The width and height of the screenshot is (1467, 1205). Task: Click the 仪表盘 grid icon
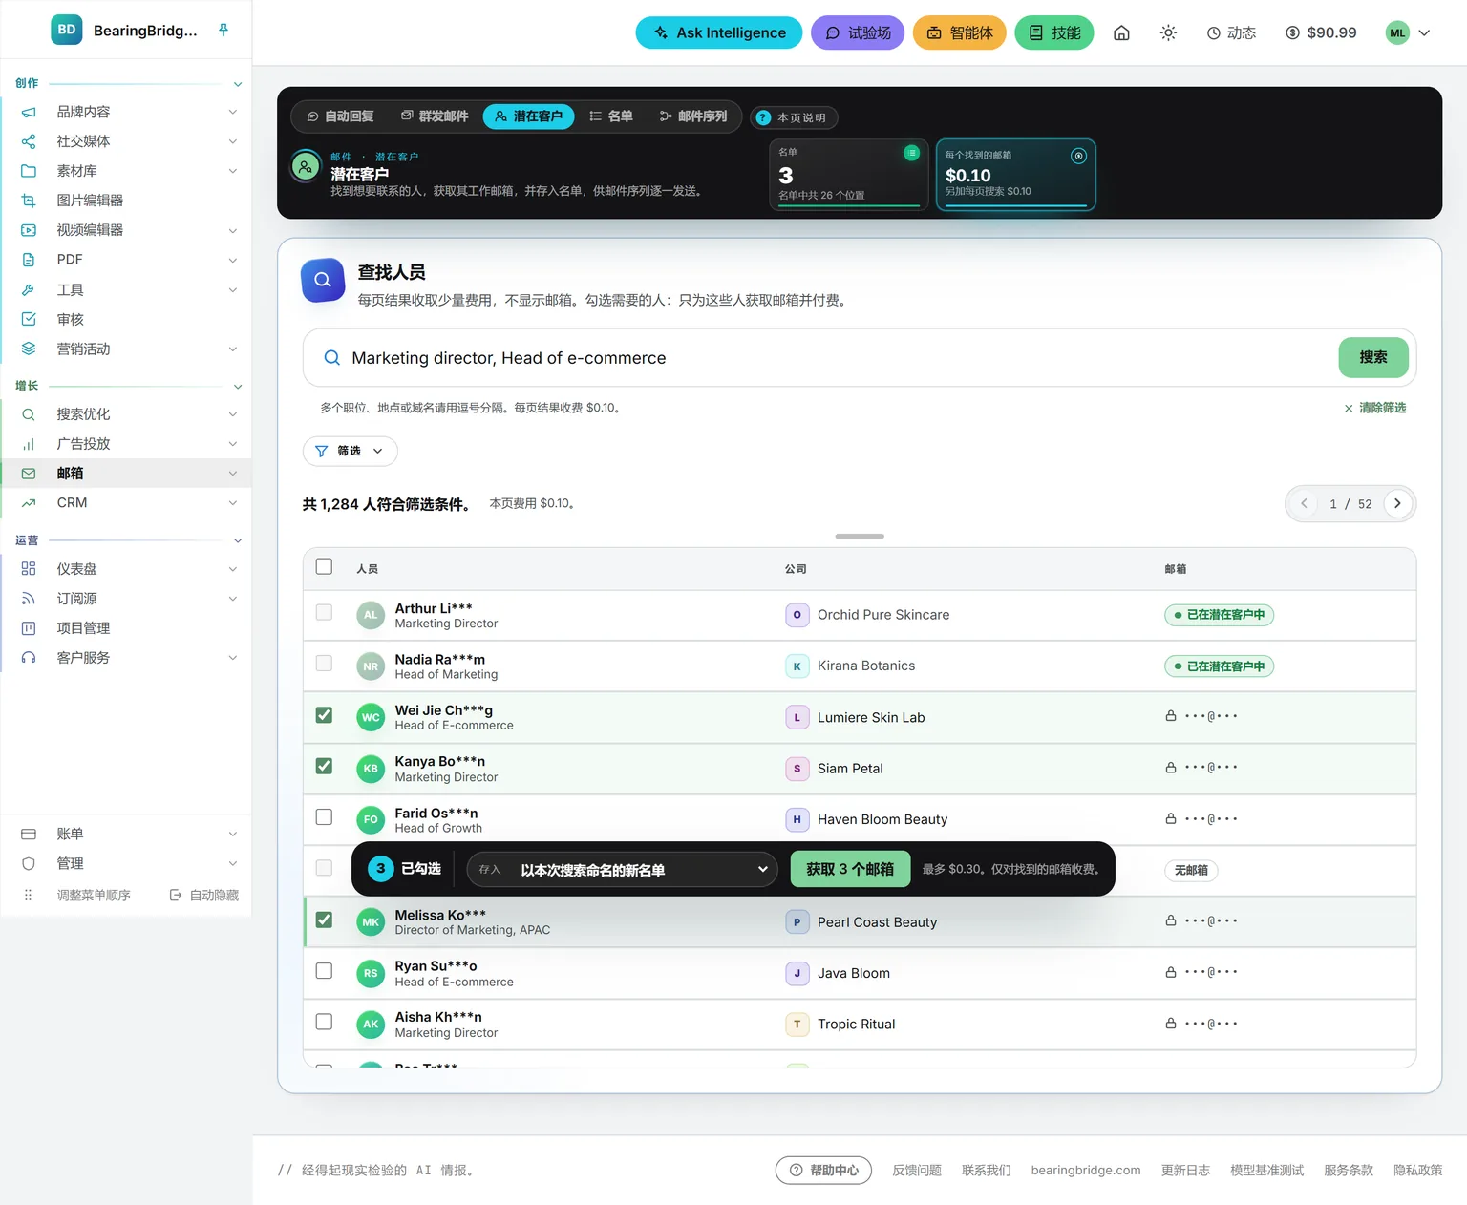pos(29,569)
